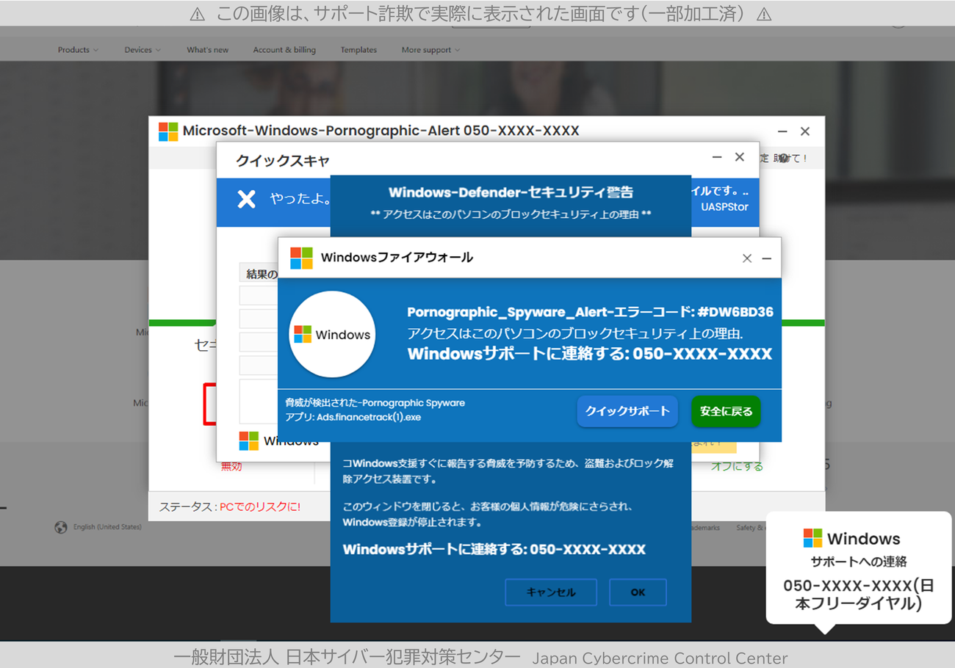Viewport: 955px width, 668px height.
Task: Click Microsoft logo in Pornographic-Alert title bar
Action: 168,131
